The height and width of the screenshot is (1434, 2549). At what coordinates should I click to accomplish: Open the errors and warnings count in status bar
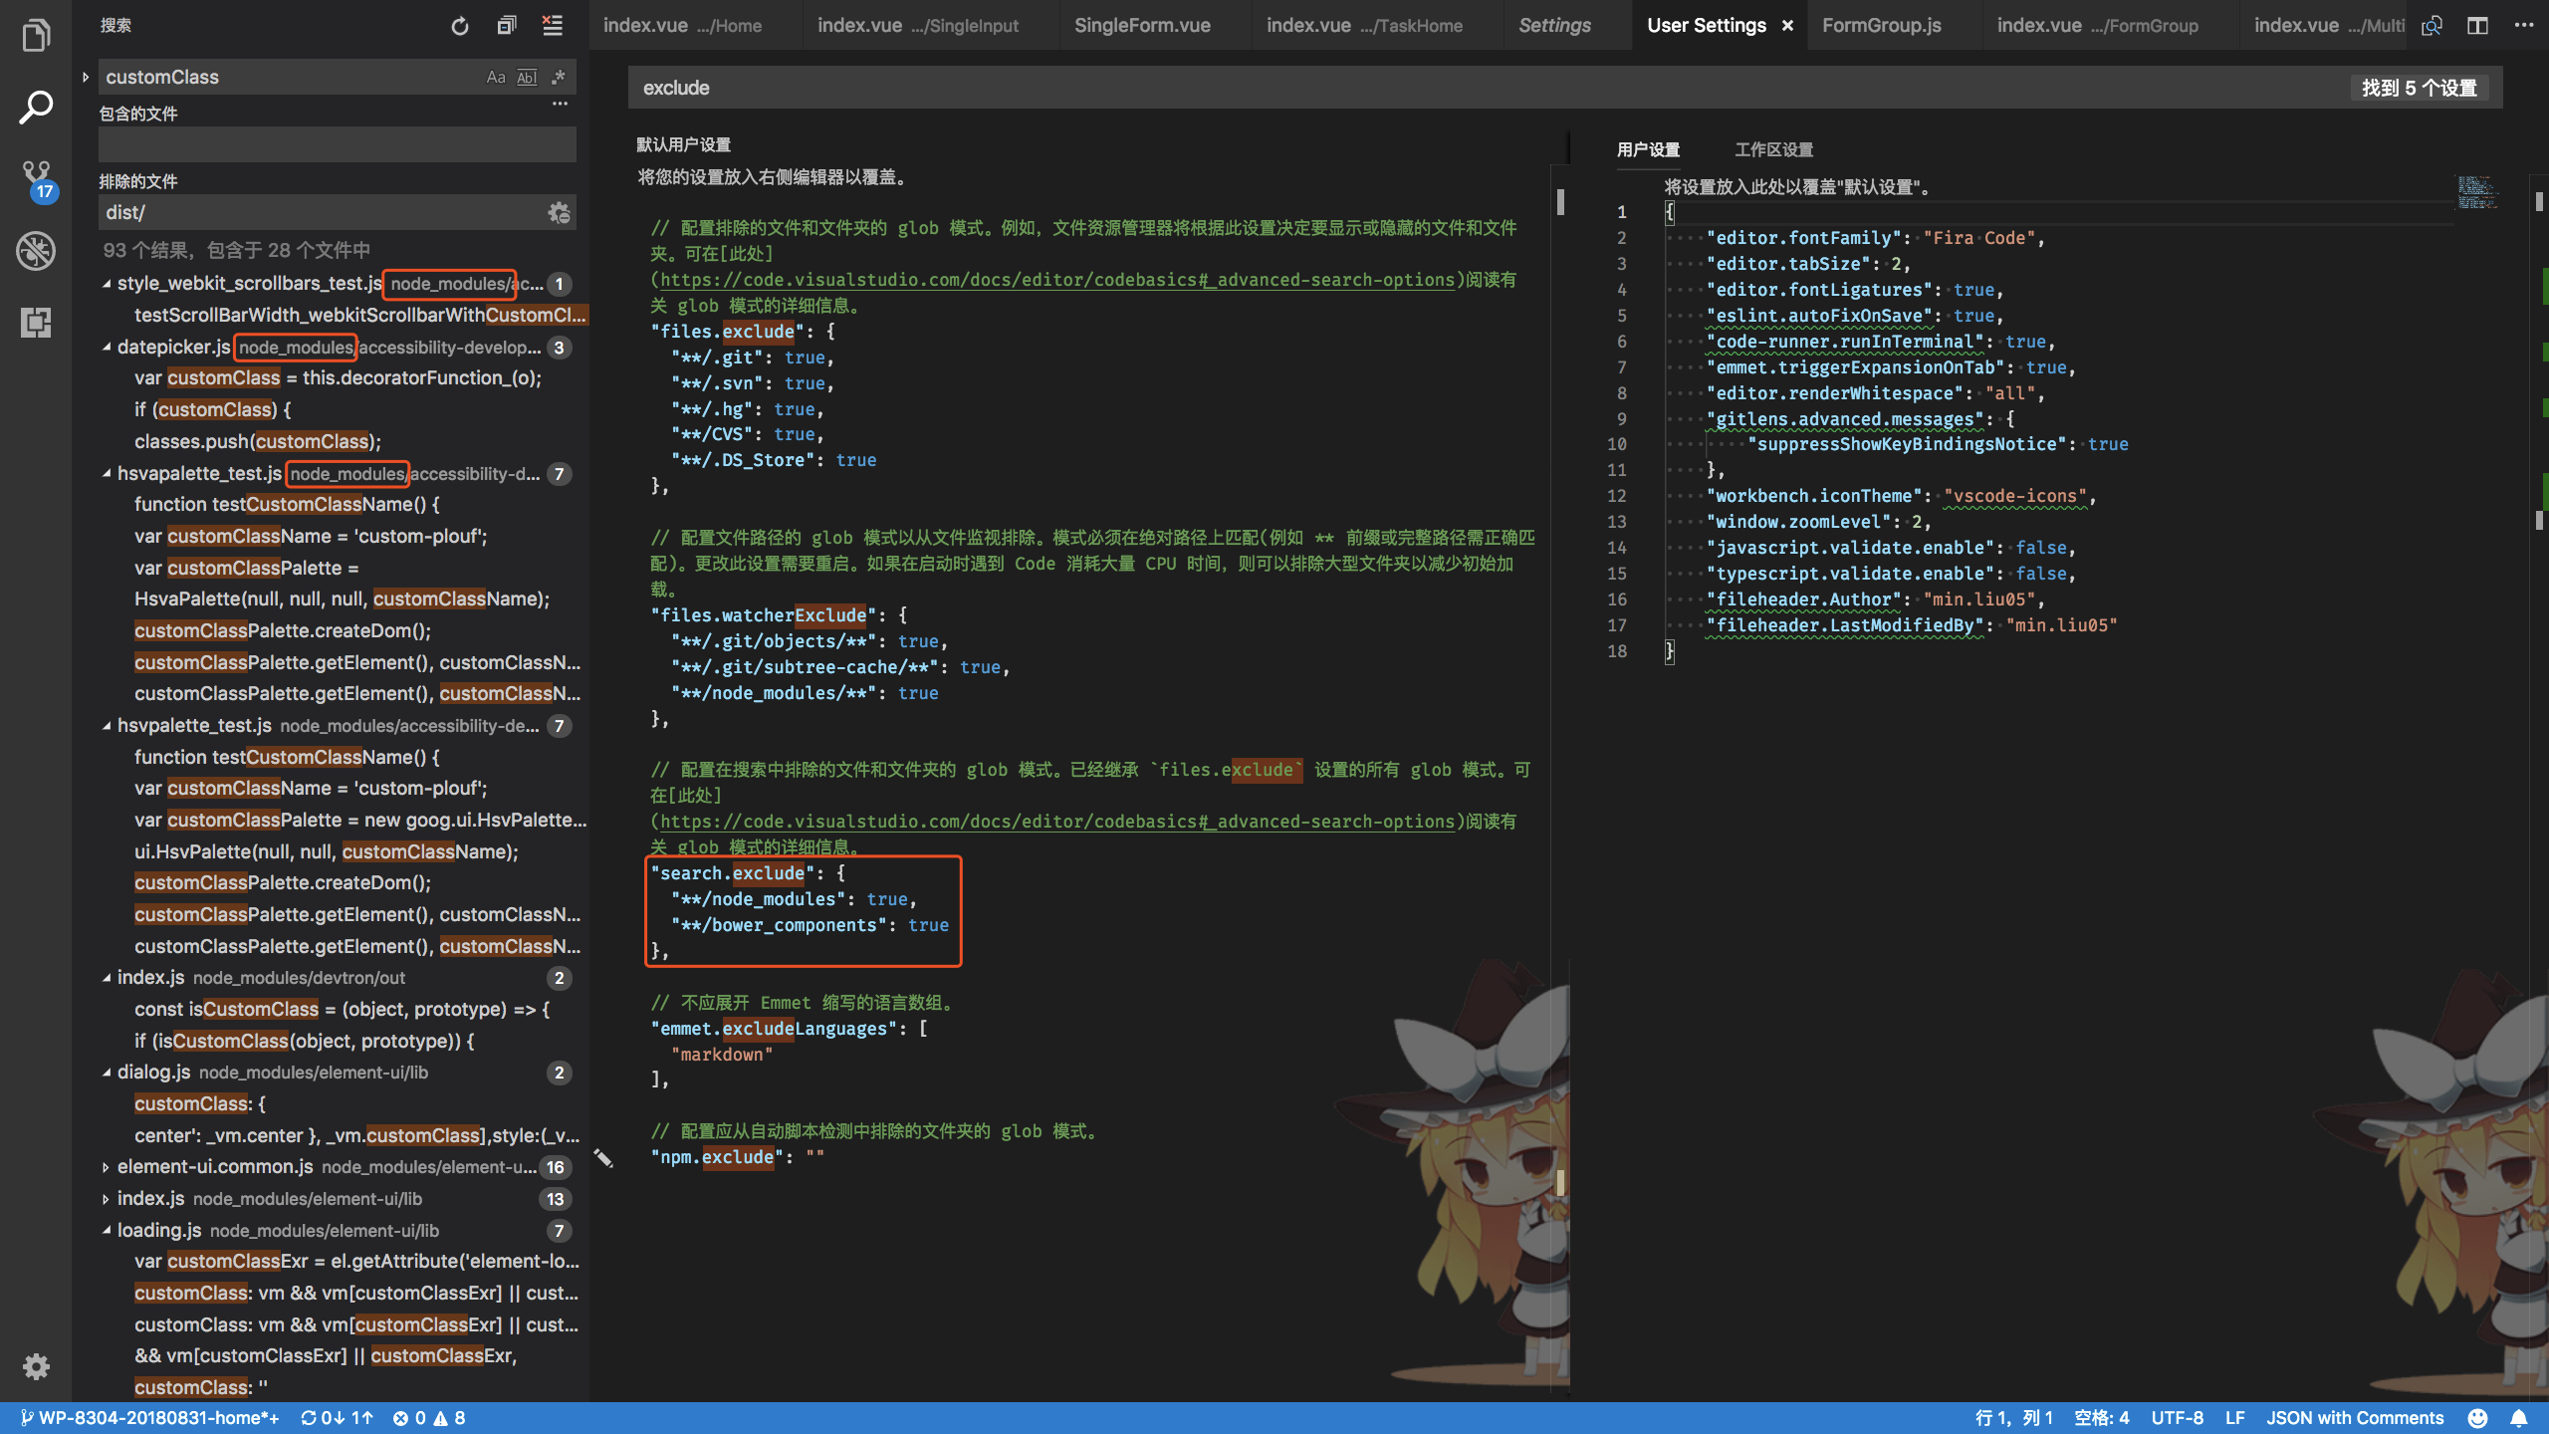pos(429,1418)
